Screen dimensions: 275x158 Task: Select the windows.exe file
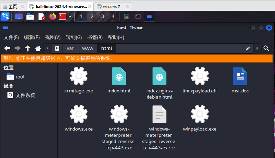point(79,118)
